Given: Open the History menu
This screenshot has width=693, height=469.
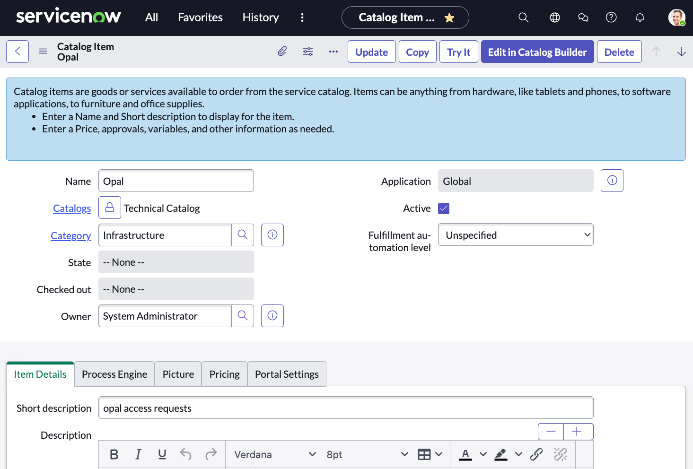Looking at the screenshot, I should tap(261, 17).
